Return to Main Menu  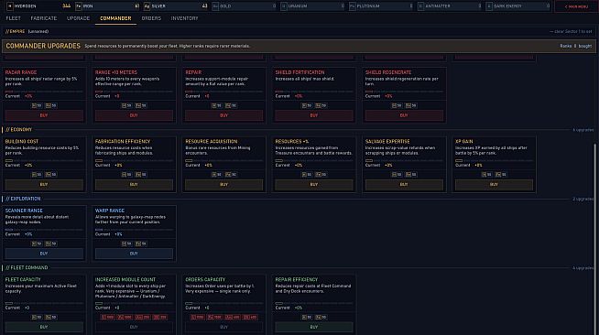(x=576, y=6)
